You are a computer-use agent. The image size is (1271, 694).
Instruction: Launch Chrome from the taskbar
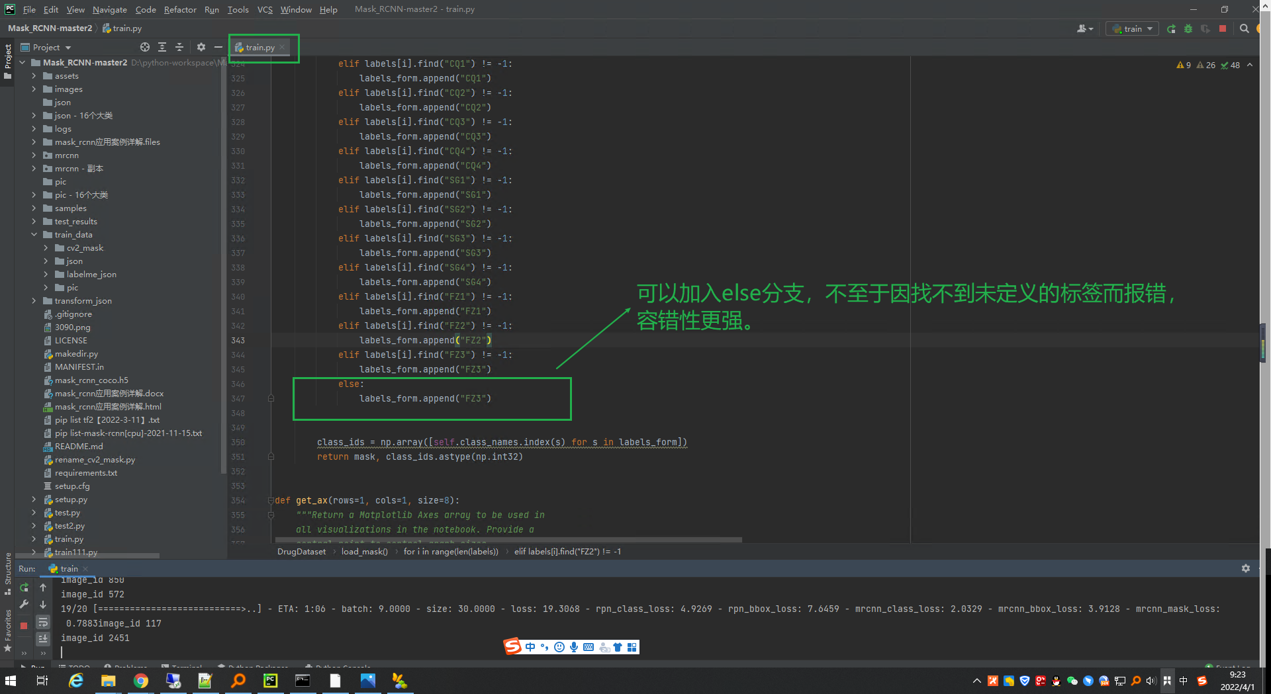pyautogui.click(x=141, y=681)
